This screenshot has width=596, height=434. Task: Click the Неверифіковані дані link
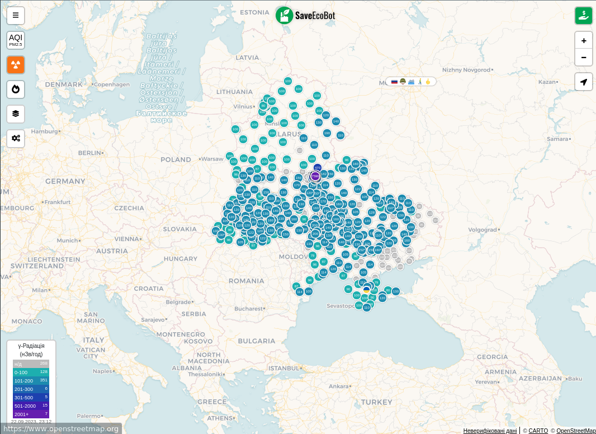(x=490, y=431)
